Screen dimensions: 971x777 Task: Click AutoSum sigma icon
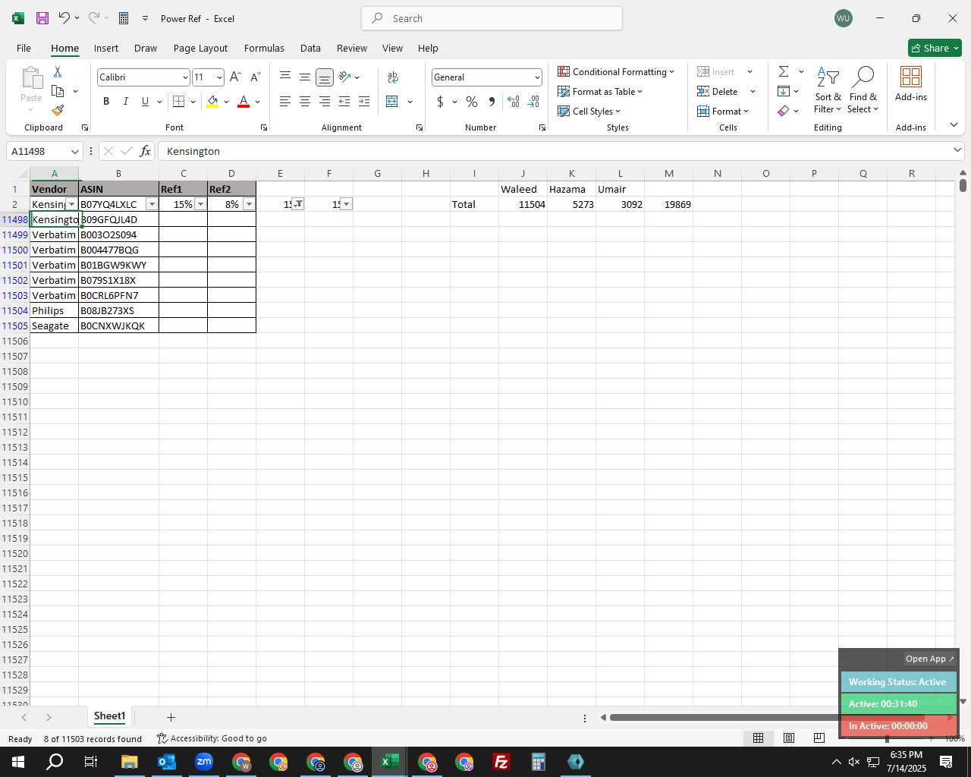(784, 71)
